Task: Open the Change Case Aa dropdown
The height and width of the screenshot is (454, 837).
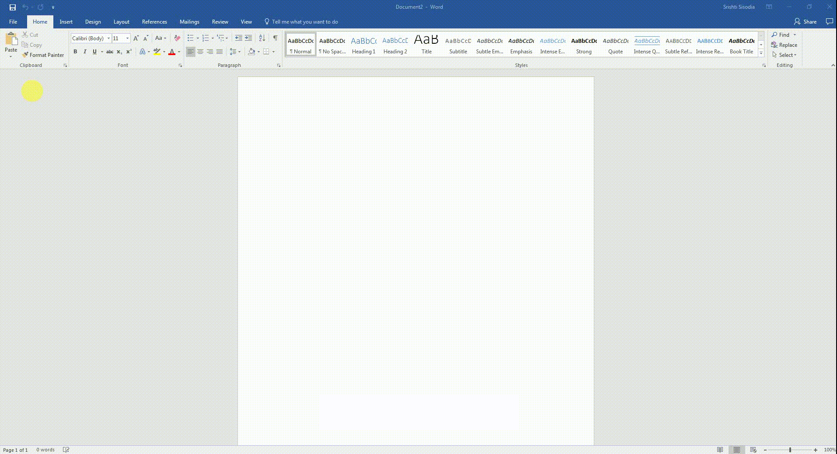Action: [160, 38]
